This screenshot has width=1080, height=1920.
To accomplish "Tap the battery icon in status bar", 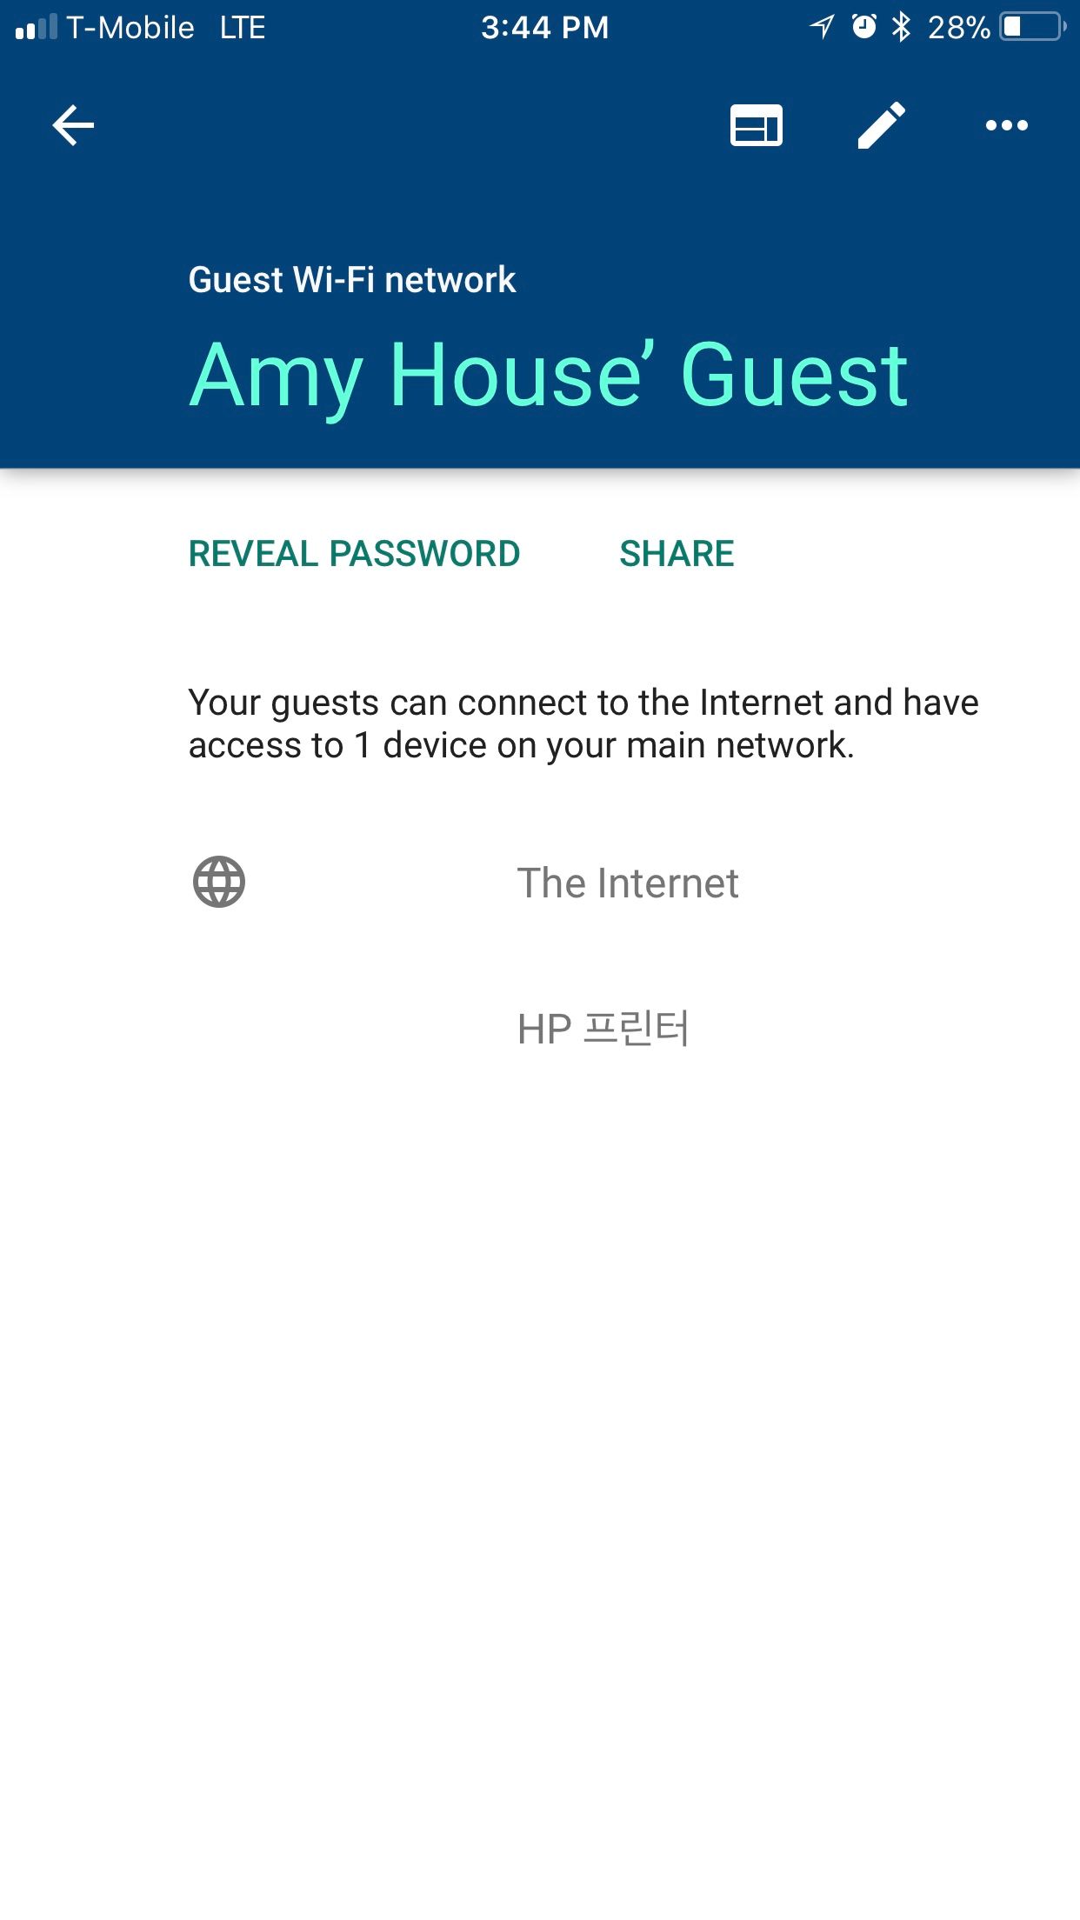I will (x=1033, y=27).
